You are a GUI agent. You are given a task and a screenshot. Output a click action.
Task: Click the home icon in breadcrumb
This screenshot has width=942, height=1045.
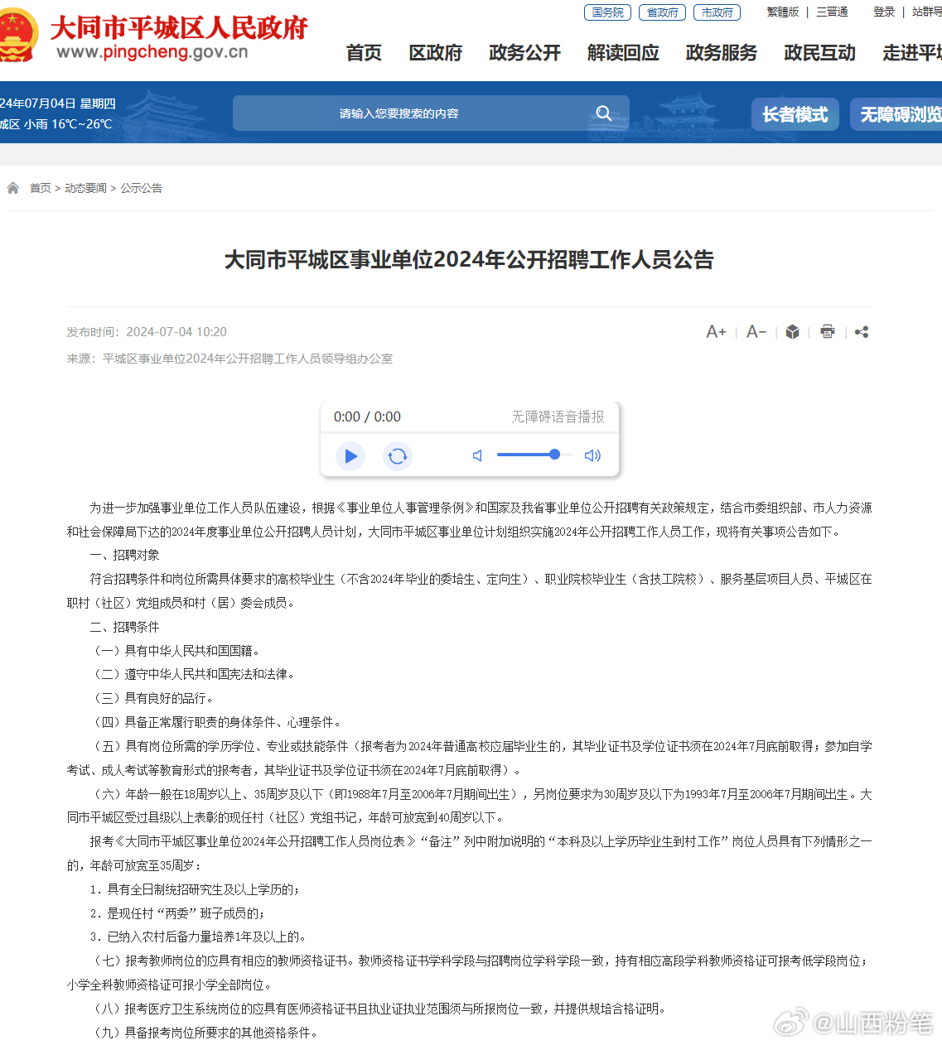click(x=13, y=188)
